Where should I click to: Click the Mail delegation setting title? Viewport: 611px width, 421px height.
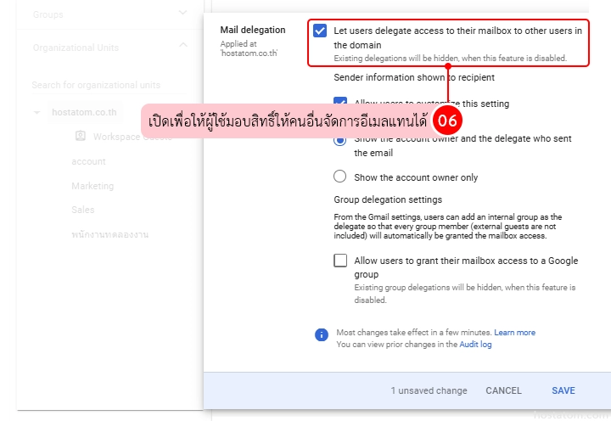(x=253, y=30)
